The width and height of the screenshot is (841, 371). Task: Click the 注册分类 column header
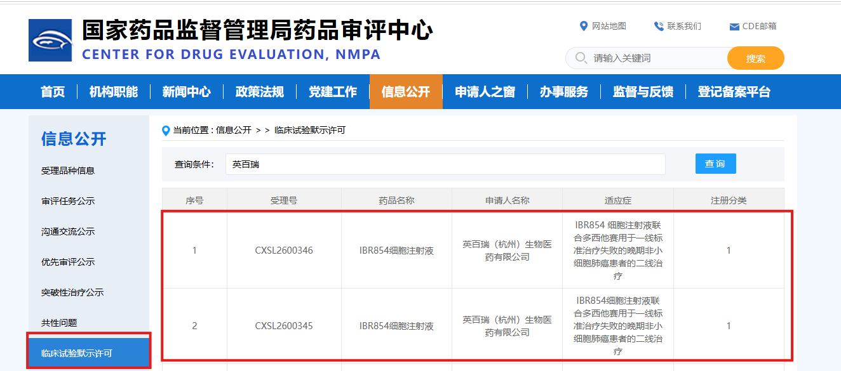click(x=729, y=200)
